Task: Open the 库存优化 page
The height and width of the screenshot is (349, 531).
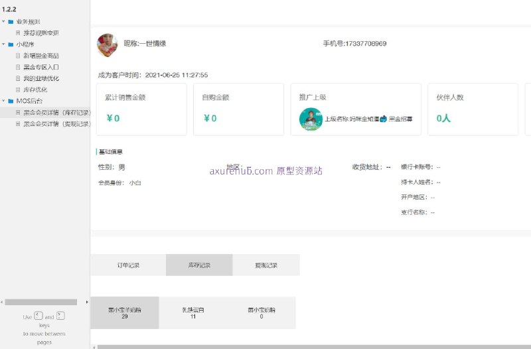Action: pyautogui.click(x=35, y=90)
